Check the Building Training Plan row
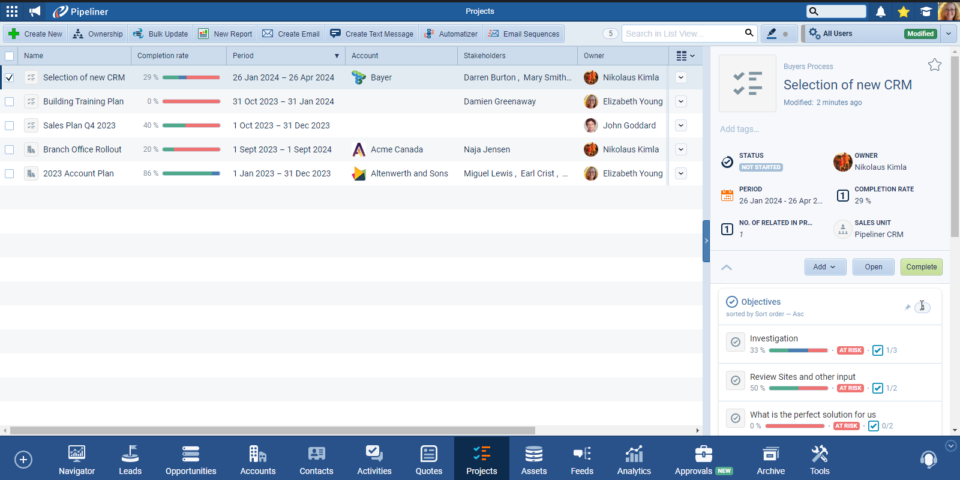This screenshot has height=480, width=960. [x=10, y=101]
